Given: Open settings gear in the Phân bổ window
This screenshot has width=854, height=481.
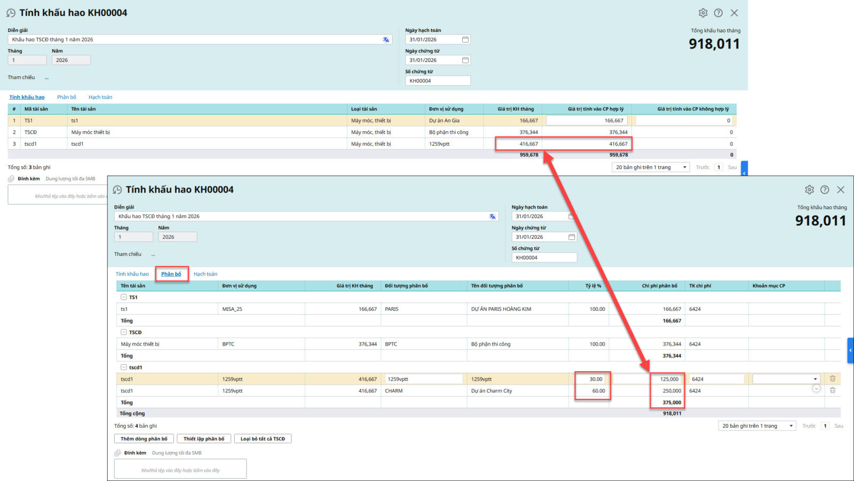Looking at the screenshot, I should pos(809,190).
